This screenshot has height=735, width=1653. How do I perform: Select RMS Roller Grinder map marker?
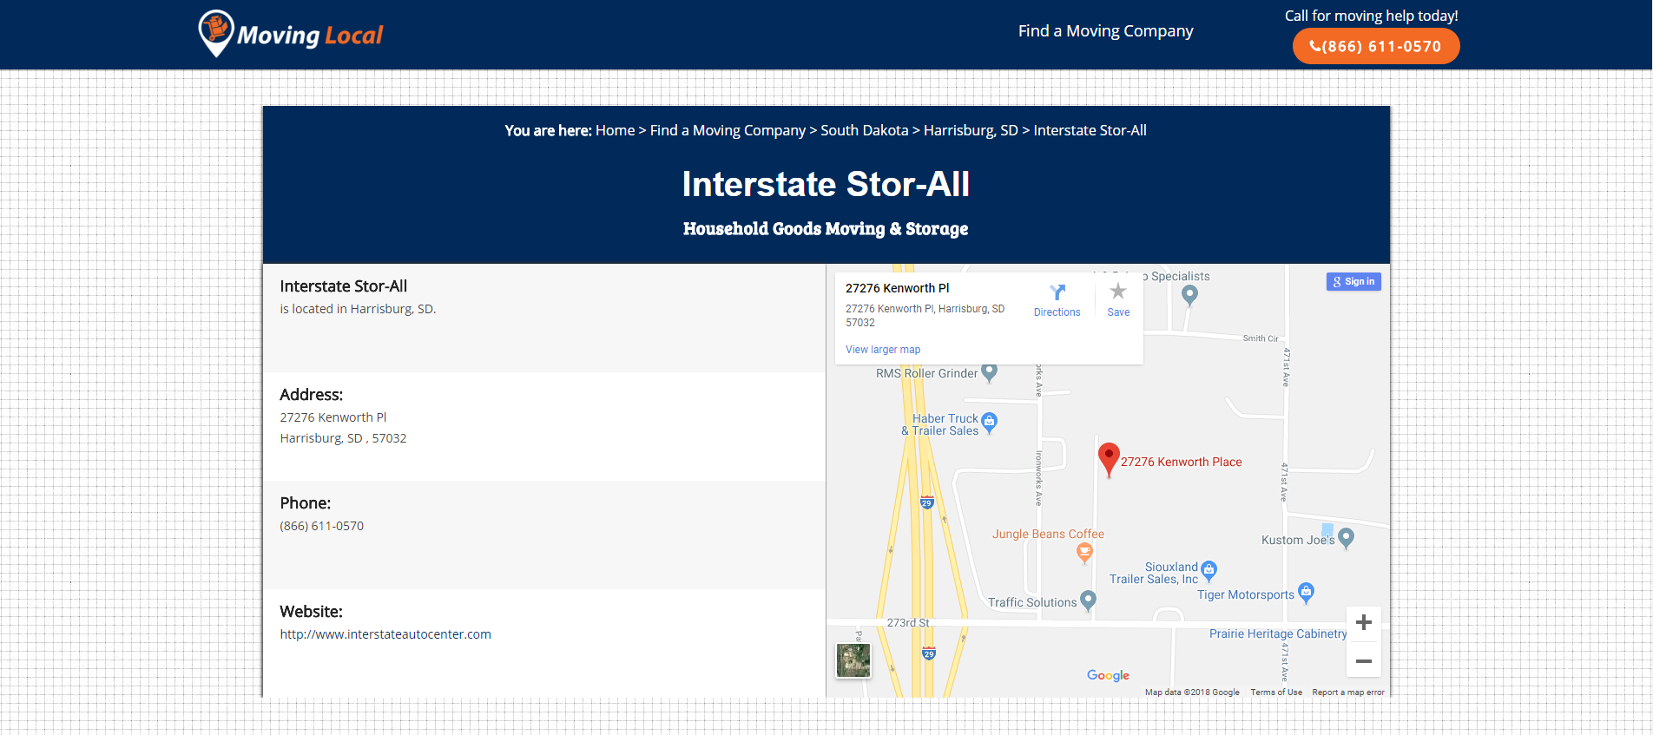coord(989,373)
